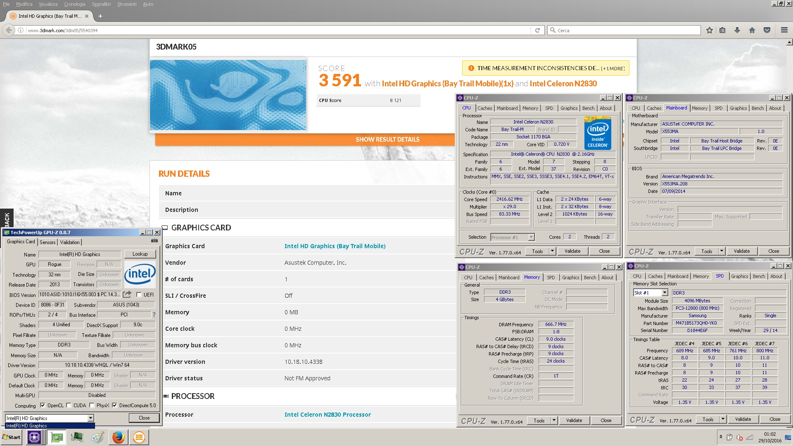Open Caches tab in CPU-Z CPU window
The height and width of the screenshot is (446, 793).
tap(484, 108)
